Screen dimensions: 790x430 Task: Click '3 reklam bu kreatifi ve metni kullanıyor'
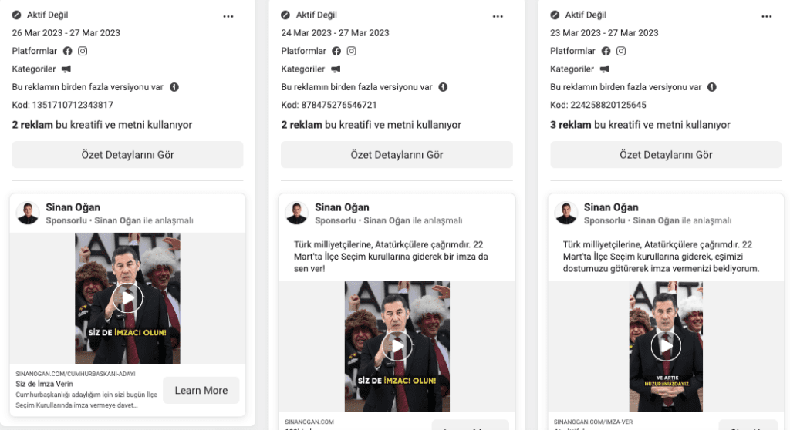(x=640, y=124)
